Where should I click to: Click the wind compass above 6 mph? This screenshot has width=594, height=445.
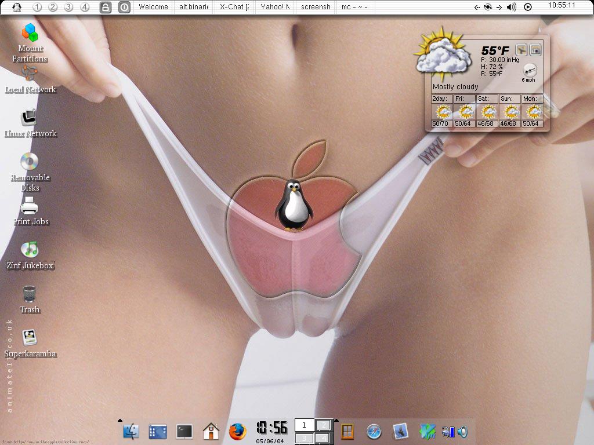[530, 70]
